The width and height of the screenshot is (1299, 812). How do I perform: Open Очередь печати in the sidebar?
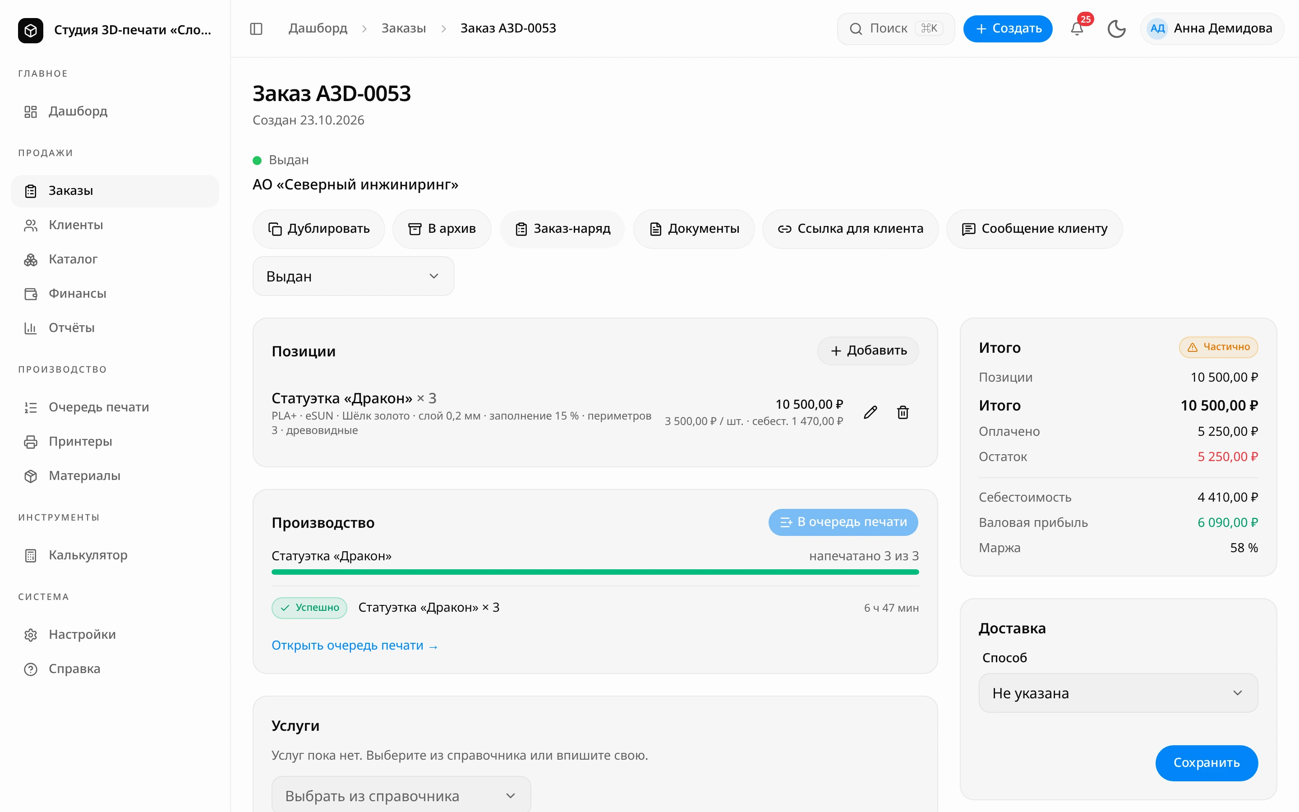pyautogui.click(x=115, y=407)
